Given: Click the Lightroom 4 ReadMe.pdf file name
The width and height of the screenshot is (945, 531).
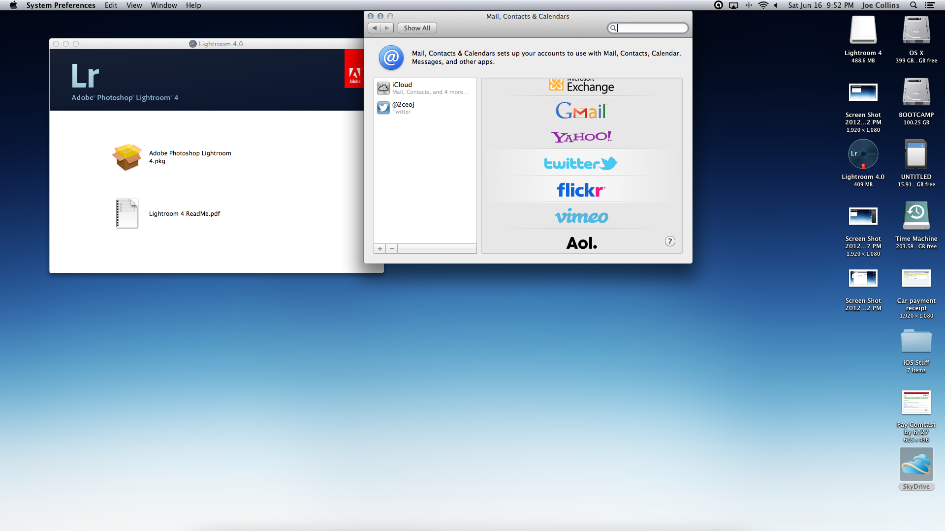Looking at the screenshot, I should click(185, 213).
